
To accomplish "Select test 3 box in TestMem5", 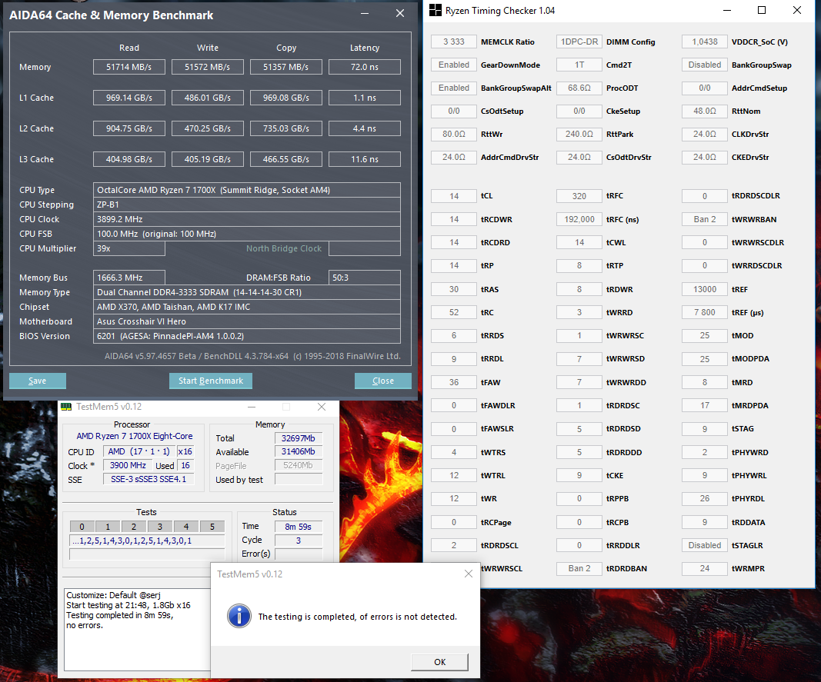I will coord(160,527).
